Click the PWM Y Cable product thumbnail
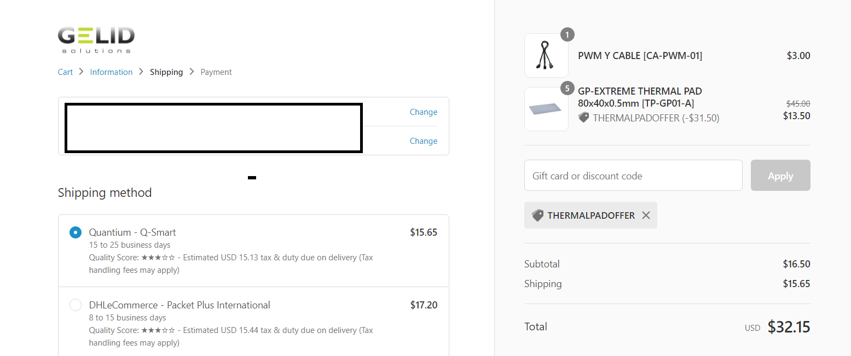 546,55
